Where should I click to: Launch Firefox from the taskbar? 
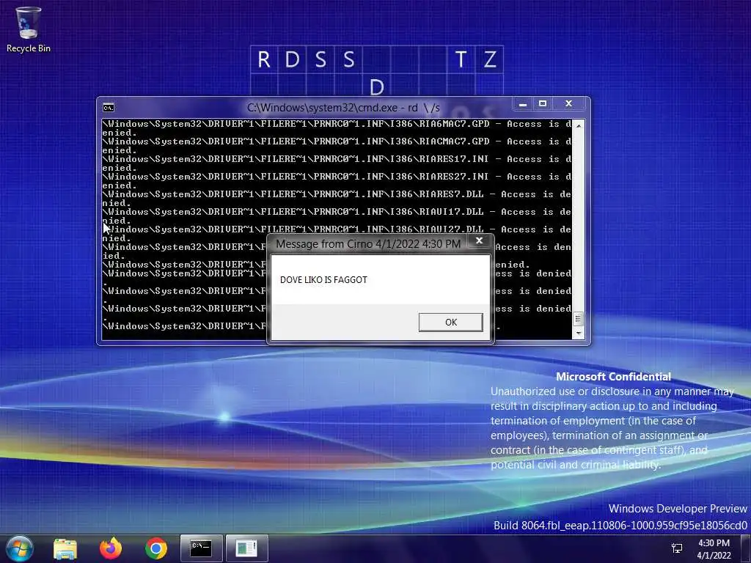(111, 548)
